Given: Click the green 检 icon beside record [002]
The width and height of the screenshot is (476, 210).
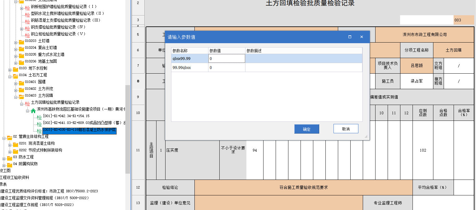Looking at the screenshot, I should click(x=39, y=124).
